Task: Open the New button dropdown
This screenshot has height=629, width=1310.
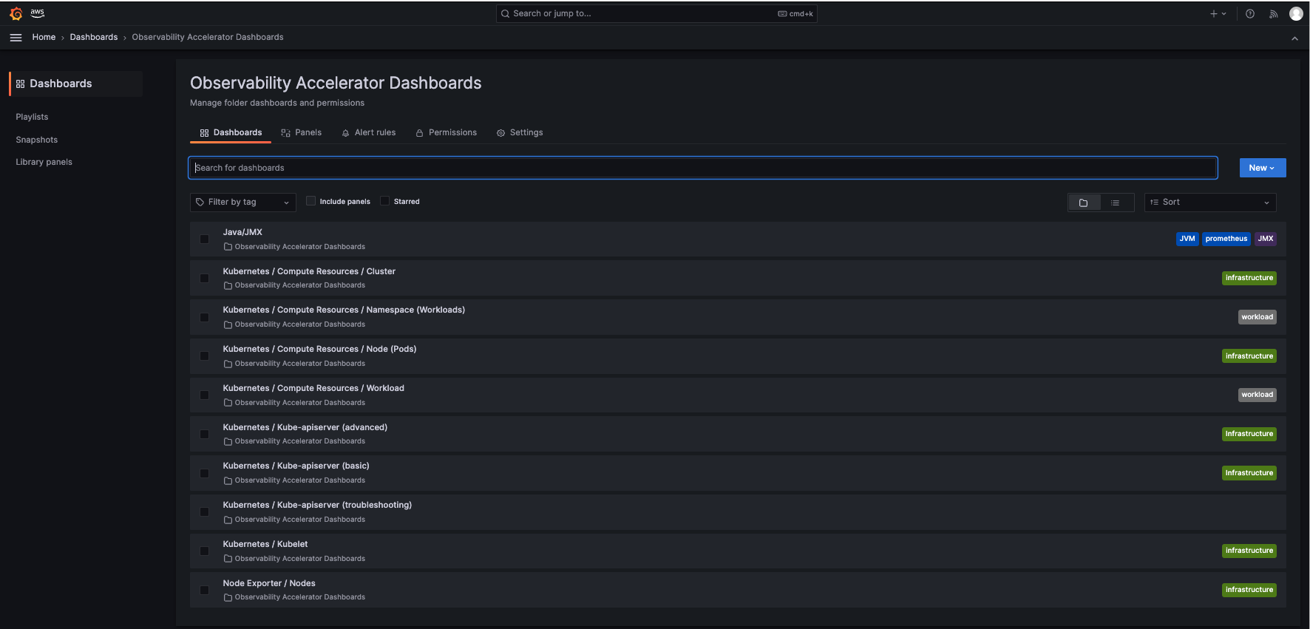Action: pos(1262,168)
